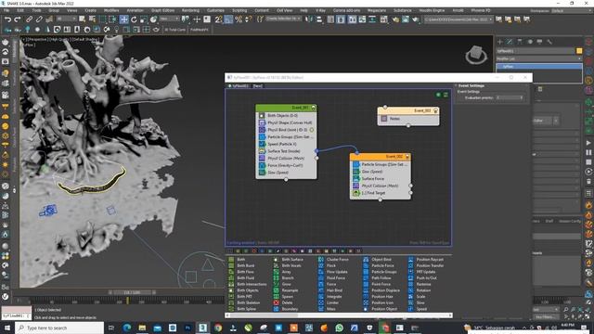Select Surface Test operator in Event_001
This screenshot has height=334, width=594.
pos(286,151)
